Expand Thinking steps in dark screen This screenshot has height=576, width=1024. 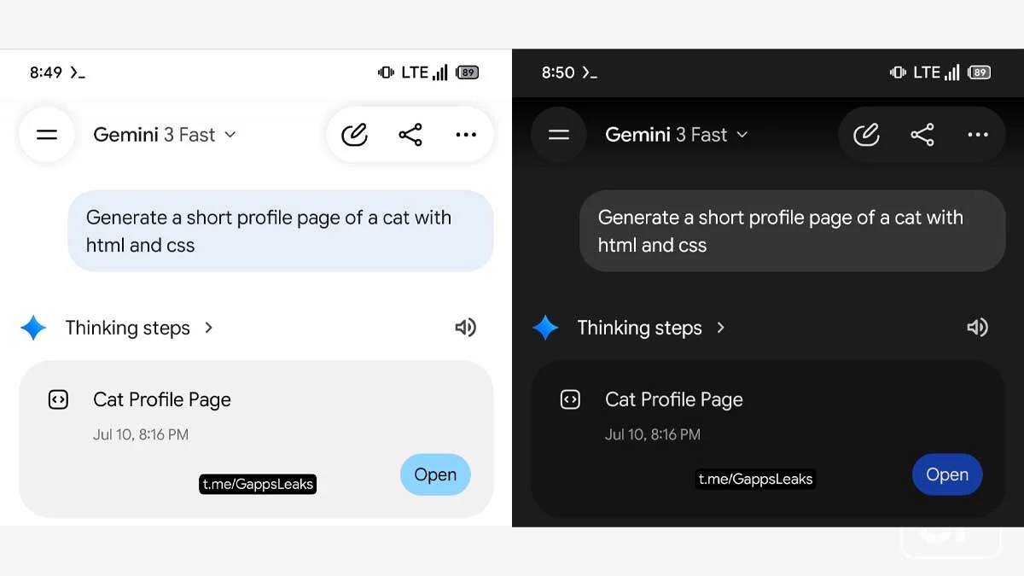point(651,328)
